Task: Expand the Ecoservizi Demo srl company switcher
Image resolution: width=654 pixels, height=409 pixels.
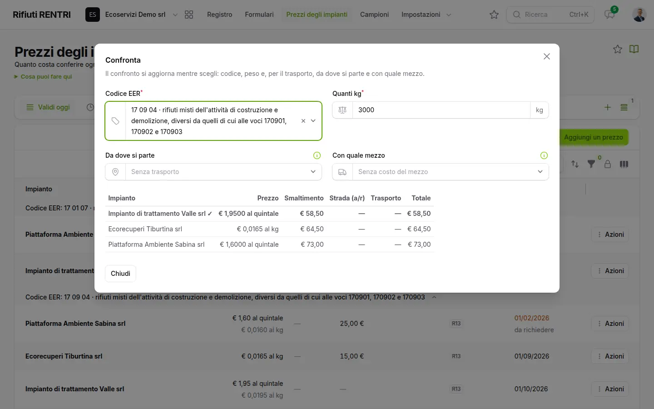Action: tap(132, 15)
